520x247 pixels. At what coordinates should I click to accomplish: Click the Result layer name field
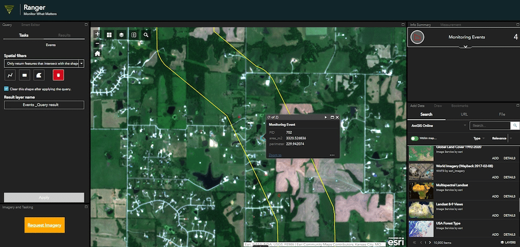(44, 105)
